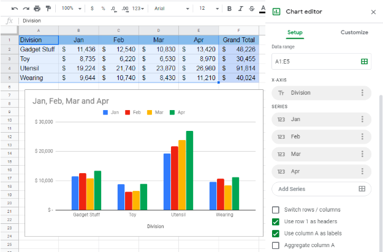The width and height of the screenshot is (383, 252).
Task: Open options menu for Mar series
Action: pyautogui.click(x=362, y=154)
